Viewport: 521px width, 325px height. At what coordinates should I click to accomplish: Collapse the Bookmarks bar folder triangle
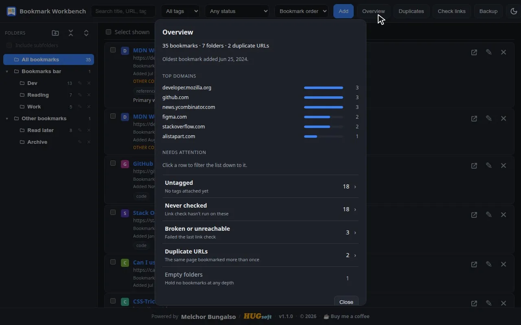coord(7,71)
